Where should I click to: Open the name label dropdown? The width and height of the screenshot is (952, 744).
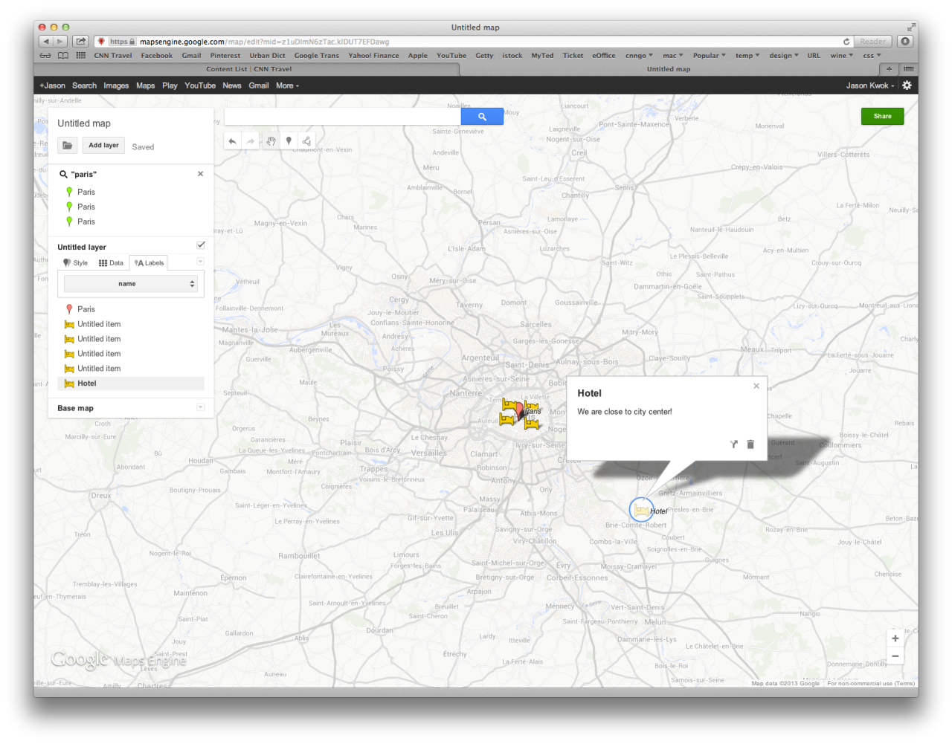[130, 284]
